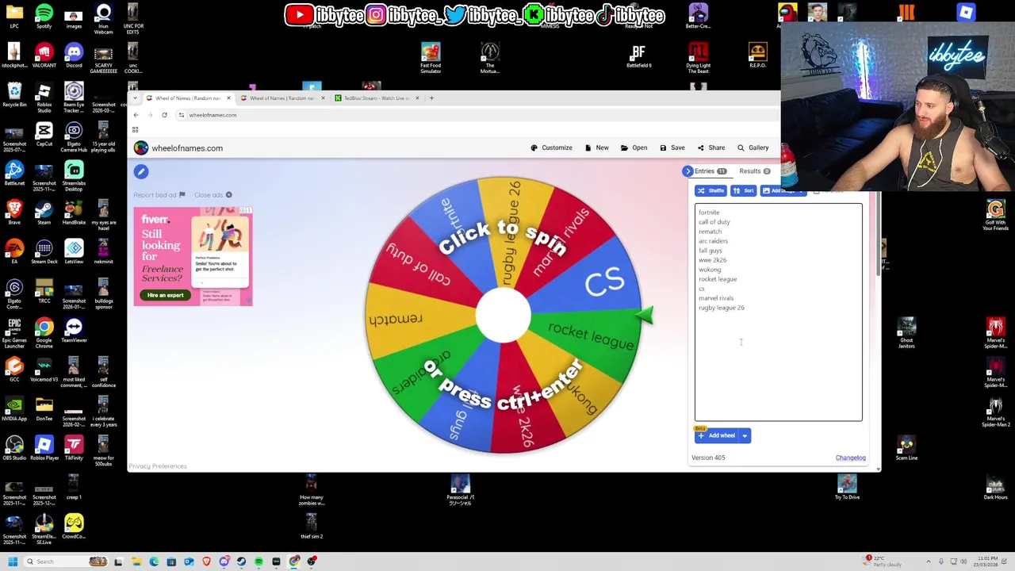Click the 'fortnite' entry text

tap(709, 213)
